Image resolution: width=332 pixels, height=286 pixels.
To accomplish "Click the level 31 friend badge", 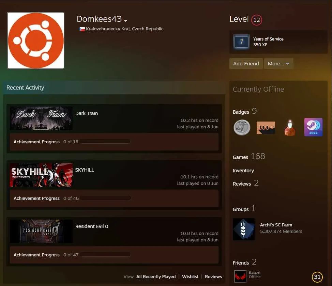I will (x=317, y=277).
